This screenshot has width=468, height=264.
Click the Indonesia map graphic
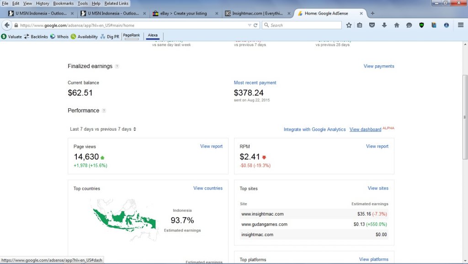tap(124, 220)
